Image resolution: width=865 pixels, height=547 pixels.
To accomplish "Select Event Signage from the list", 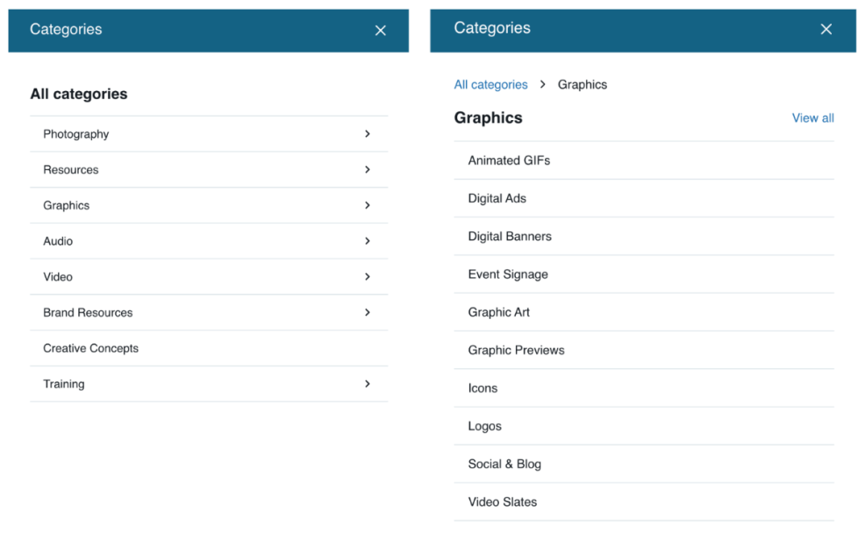I will click(x=508, y=274).
